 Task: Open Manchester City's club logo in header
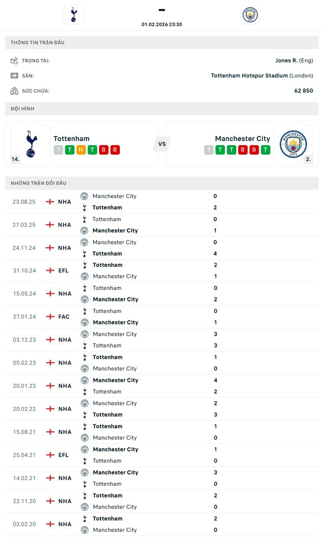point(250,14)
